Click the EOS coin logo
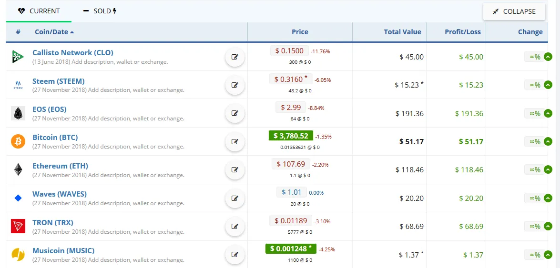 pos(18,113)
